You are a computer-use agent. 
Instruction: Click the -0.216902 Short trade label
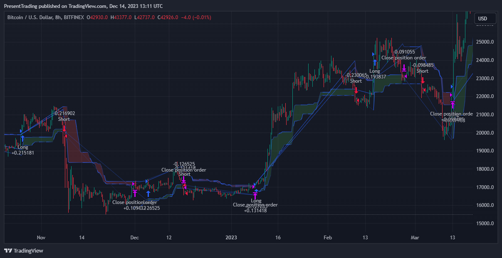(64, 116)
